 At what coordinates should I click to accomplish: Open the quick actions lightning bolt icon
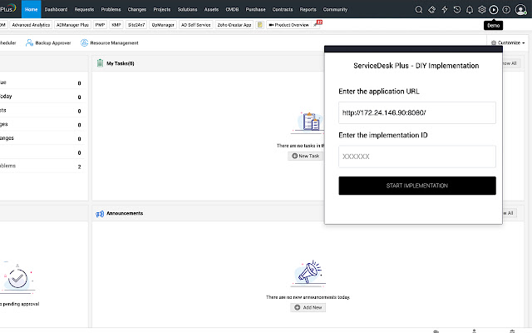[x=445, y=9]
